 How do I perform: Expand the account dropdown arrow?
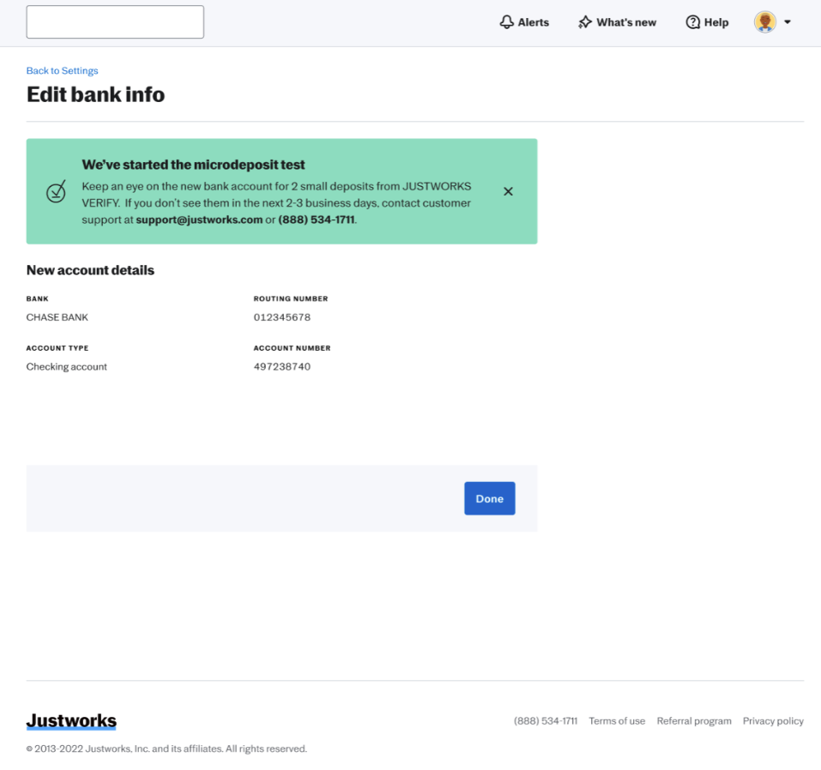[787, 22]
